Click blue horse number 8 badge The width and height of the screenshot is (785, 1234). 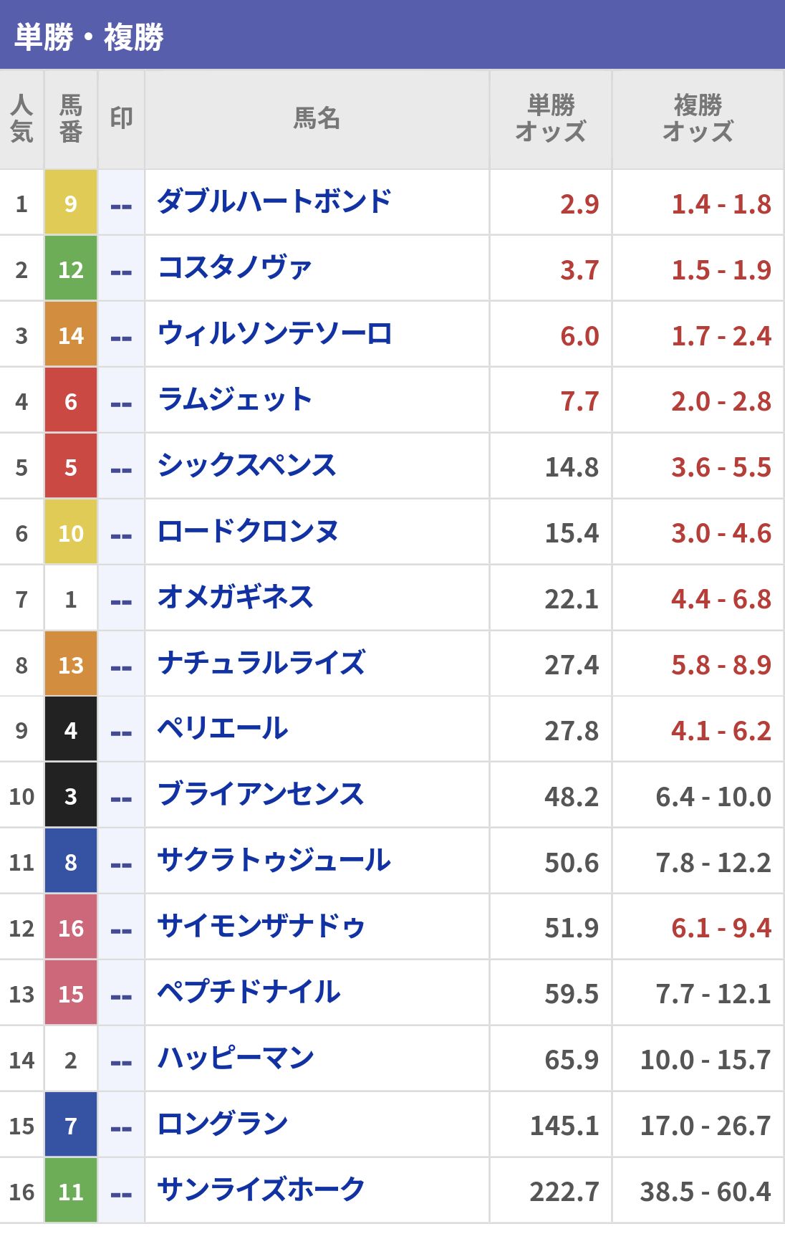71,862
